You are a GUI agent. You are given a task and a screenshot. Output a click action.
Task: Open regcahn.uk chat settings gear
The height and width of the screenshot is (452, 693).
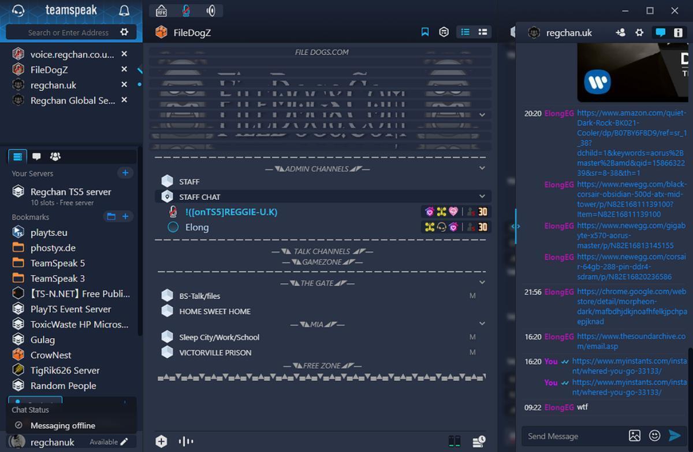639,32
